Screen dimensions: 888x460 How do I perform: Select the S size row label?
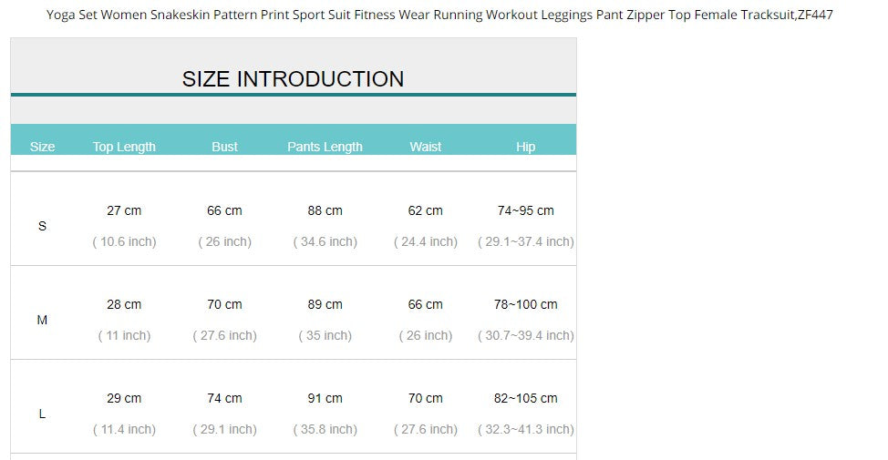pyautogui.click(x=42, y=226)
